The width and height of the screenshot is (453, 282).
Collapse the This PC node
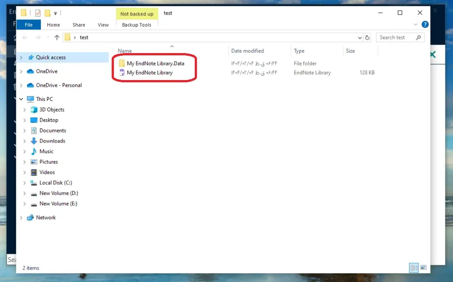click(21, 99)
